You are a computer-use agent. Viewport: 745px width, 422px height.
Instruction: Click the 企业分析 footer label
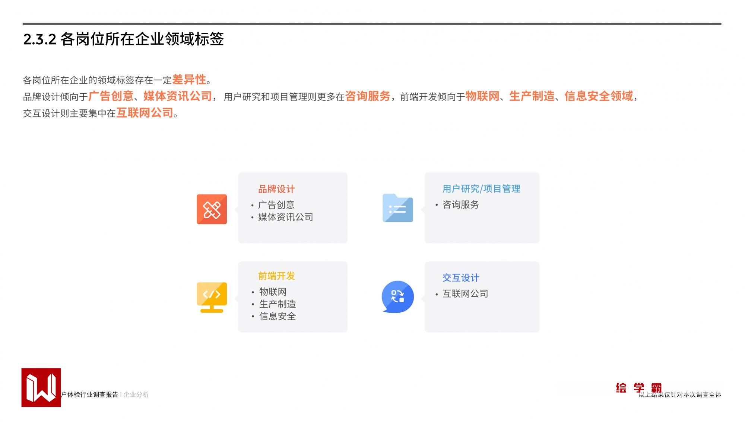click(136, 394)
